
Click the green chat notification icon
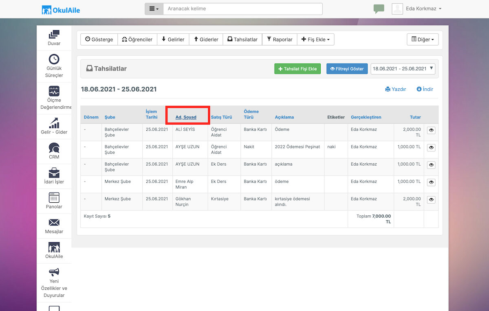379,9
